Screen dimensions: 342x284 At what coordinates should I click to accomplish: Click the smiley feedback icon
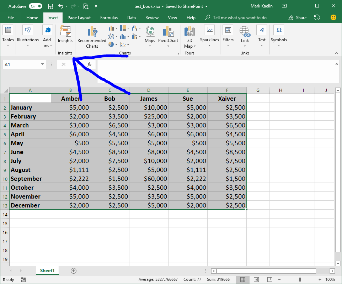pos(333,17)
